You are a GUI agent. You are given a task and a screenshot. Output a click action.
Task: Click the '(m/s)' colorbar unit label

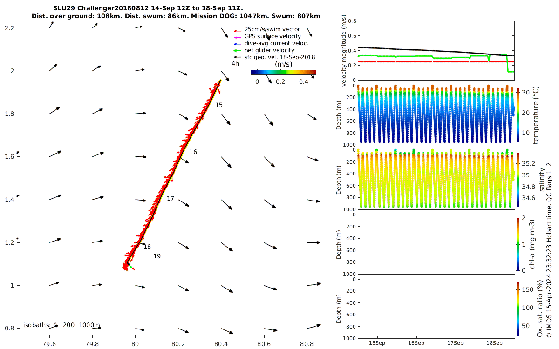284,64
